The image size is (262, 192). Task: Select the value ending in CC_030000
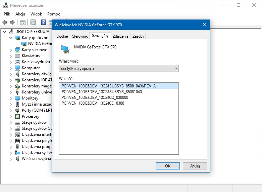tap(95, 97)
